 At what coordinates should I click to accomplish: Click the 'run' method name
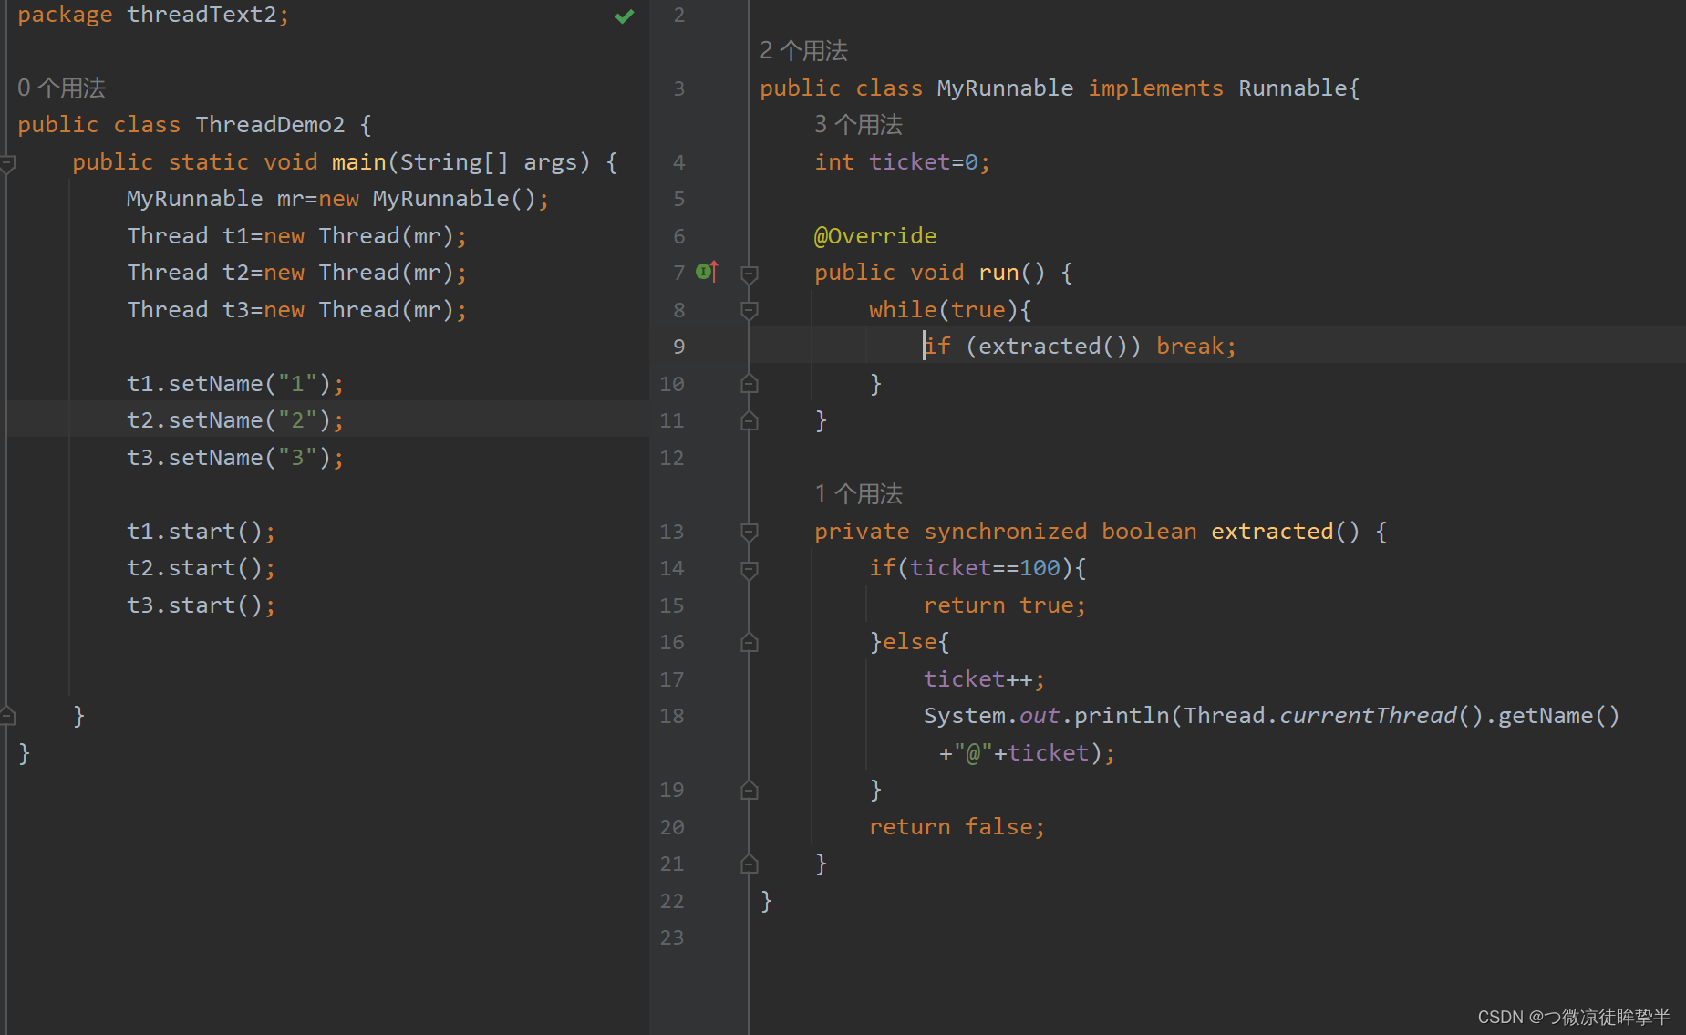(998, 273)
